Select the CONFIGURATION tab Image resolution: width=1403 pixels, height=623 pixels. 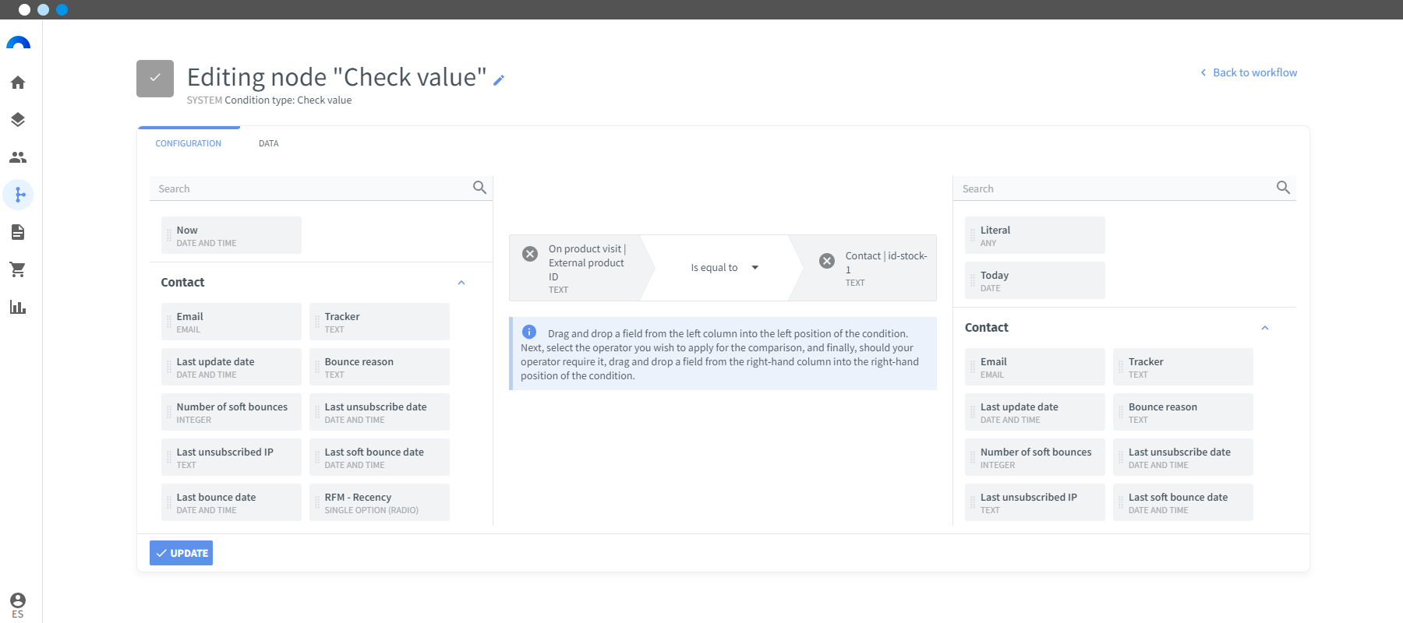point(189,143)
